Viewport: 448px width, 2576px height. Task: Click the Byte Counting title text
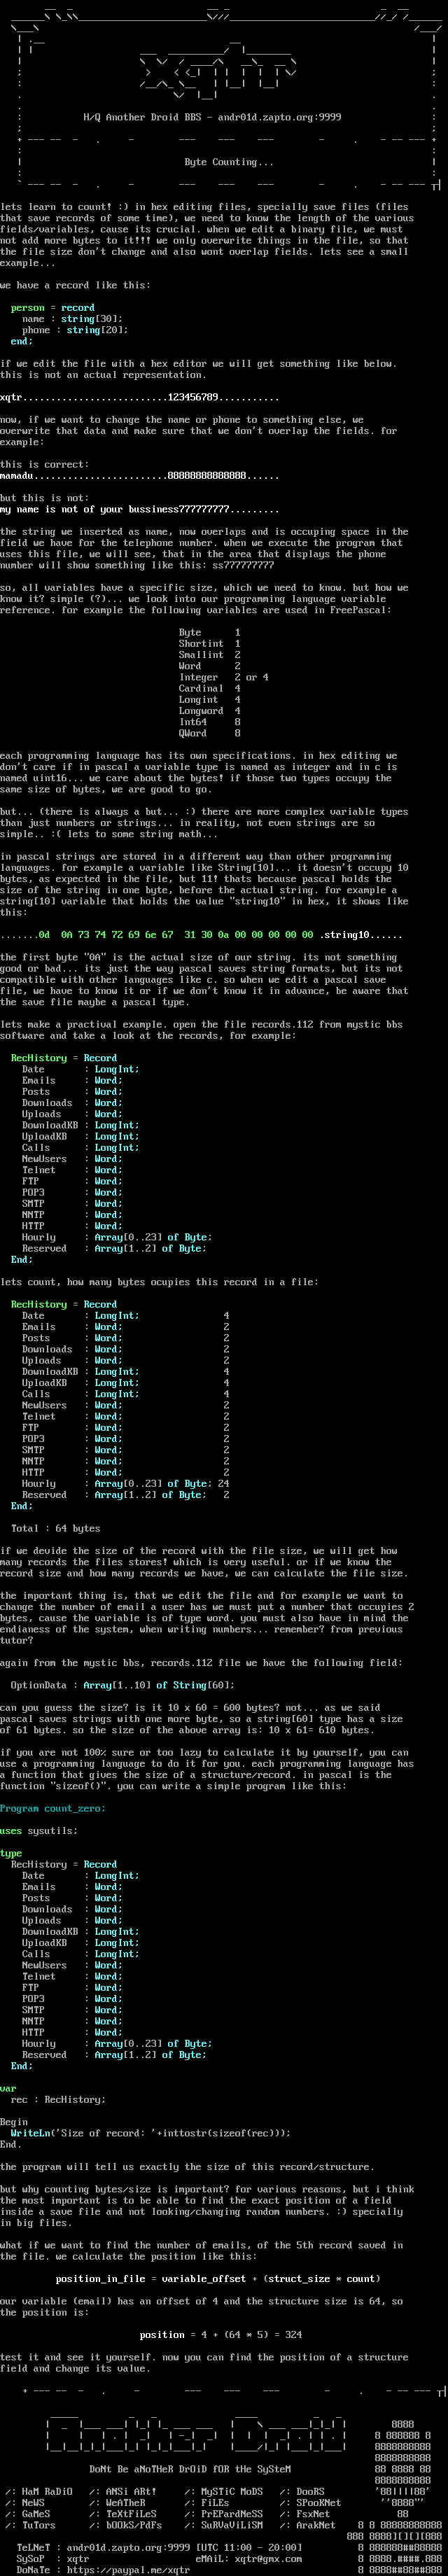pos(229,161)
